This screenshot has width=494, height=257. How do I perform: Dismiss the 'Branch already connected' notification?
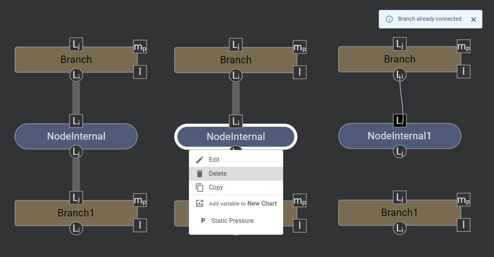pos(473,20)
